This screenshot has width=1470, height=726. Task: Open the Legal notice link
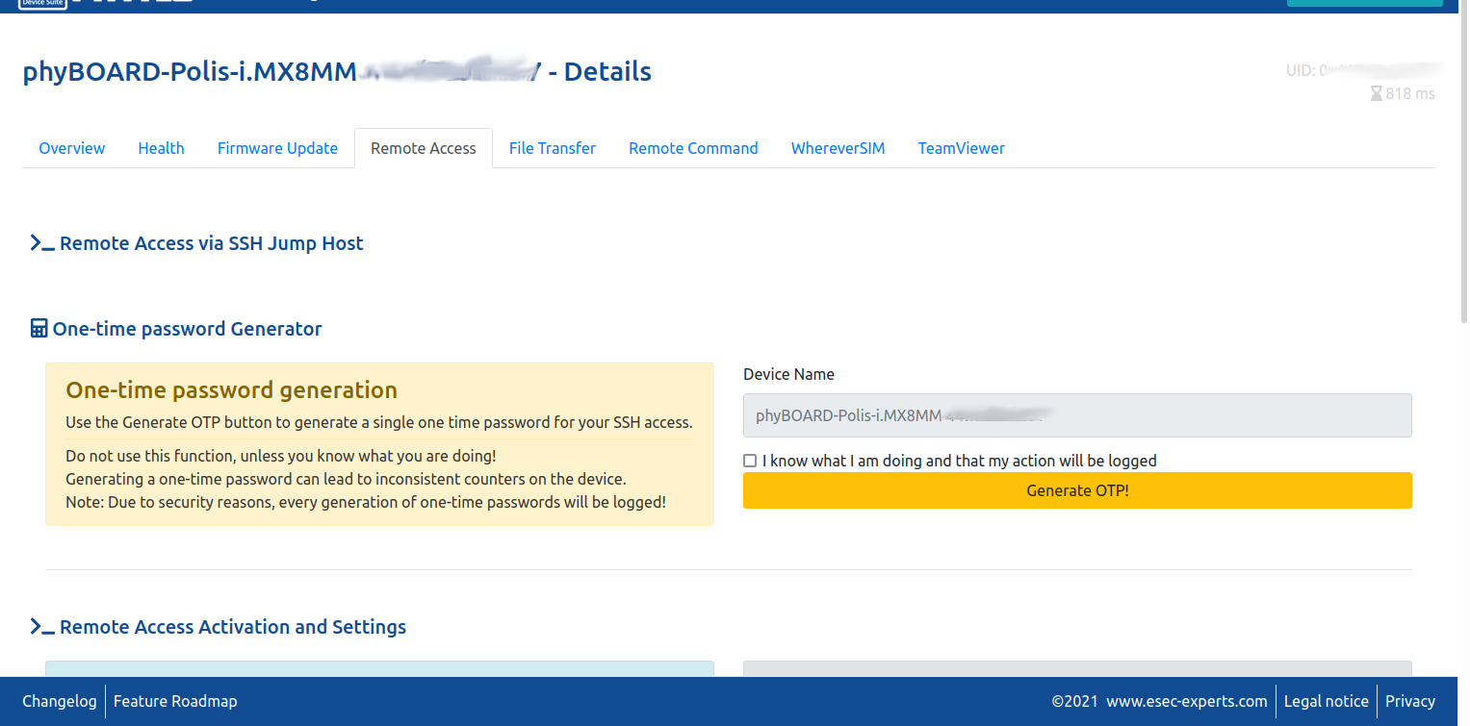(x=1326, y=701)
